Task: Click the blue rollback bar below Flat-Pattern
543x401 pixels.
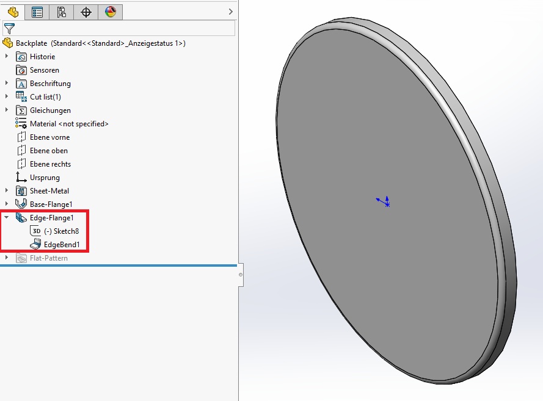Action: [x=118, y=266]
